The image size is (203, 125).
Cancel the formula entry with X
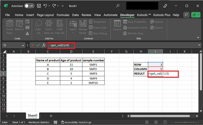click(x=33, y=45)
